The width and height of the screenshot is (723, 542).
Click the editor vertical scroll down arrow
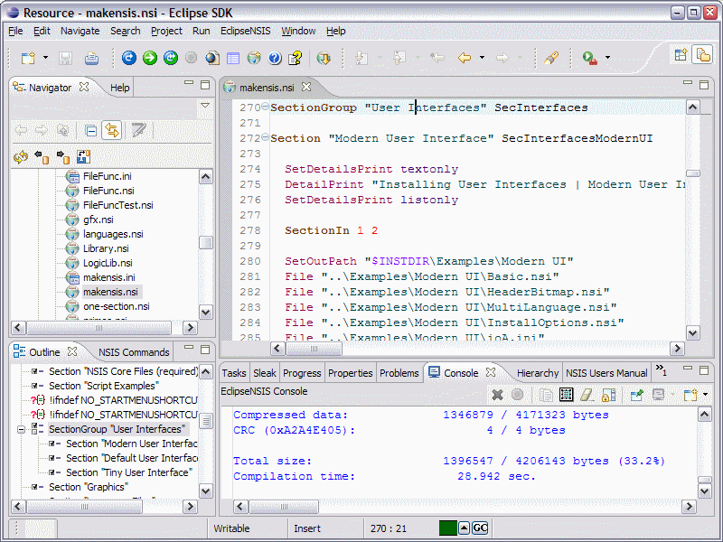(692, 332)
